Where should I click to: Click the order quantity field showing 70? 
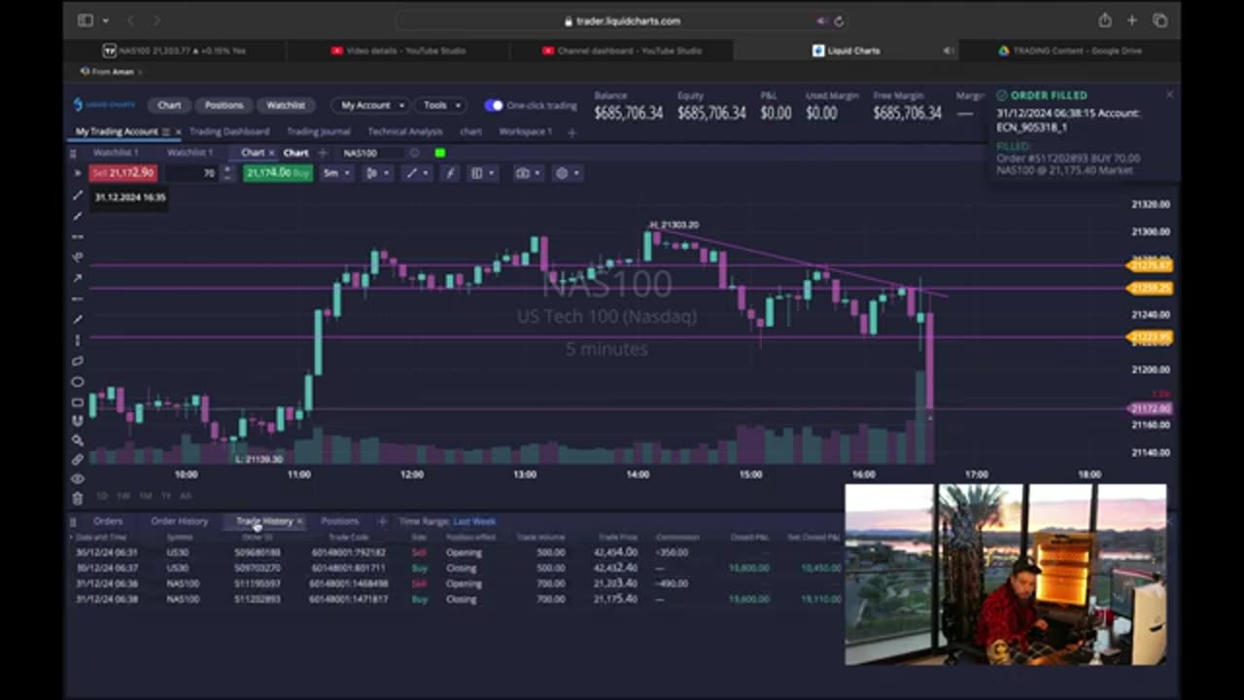190,173
